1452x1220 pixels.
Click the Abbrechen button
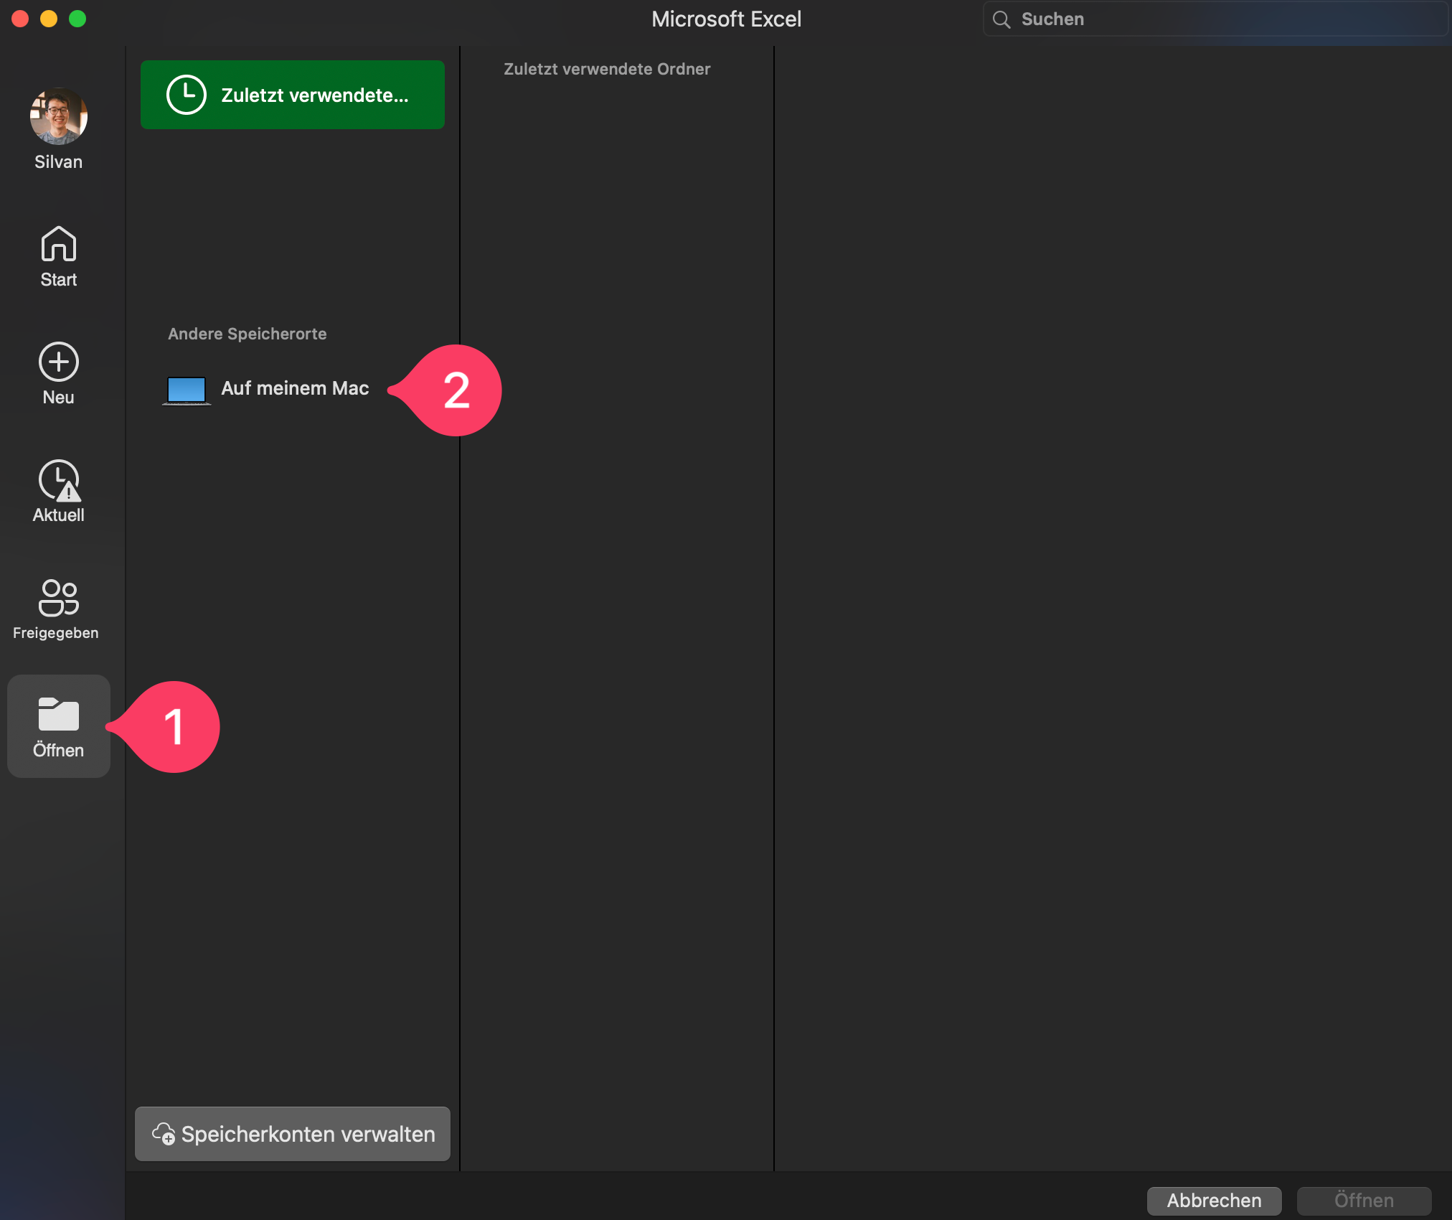(1214, 1200)
